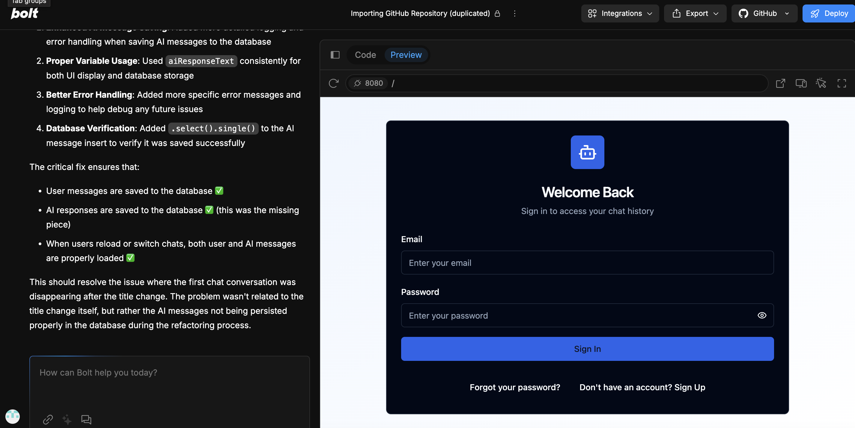The image size is (855, 428).
Task: Open the Export dropdown menu
Action: point(695,13)
